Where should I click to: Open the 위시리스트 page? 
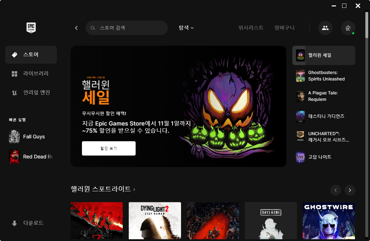coord(251,28)
